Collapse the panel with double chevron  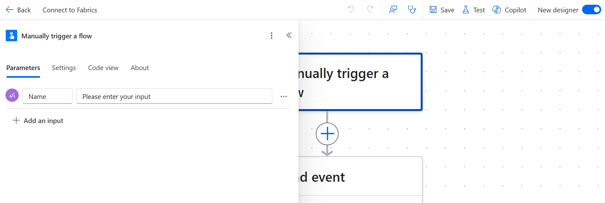tap(289, 35)
